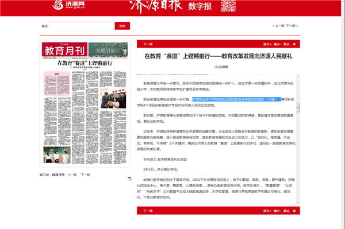Open the 首页 home link

pos(45,26)
